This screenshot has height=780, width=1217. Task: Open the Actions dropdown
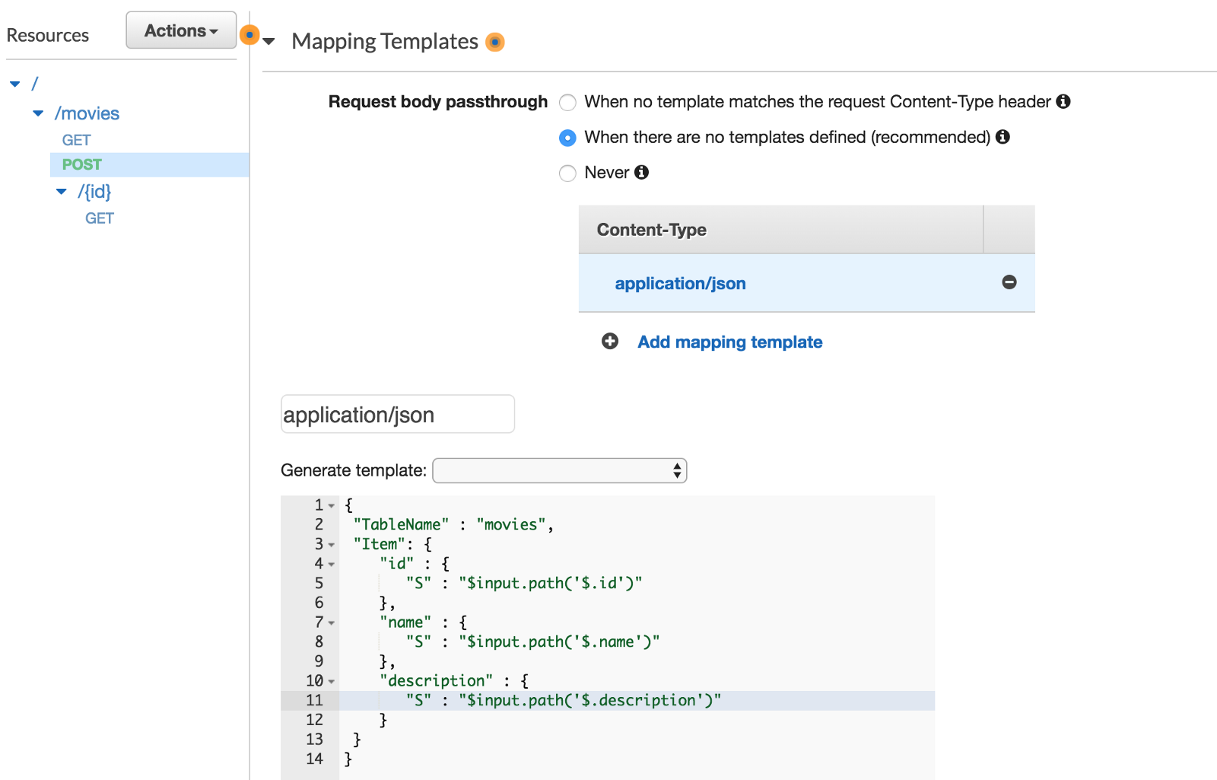[181, 30]
